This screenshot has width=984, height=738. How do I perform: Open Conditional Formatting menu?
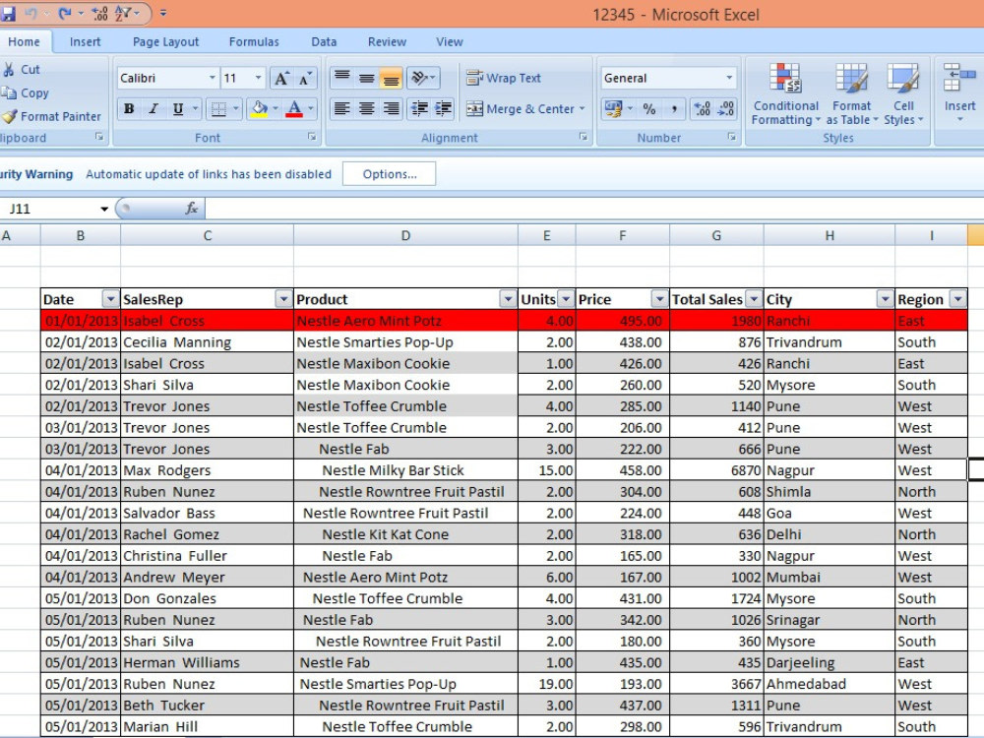(785, 93)
